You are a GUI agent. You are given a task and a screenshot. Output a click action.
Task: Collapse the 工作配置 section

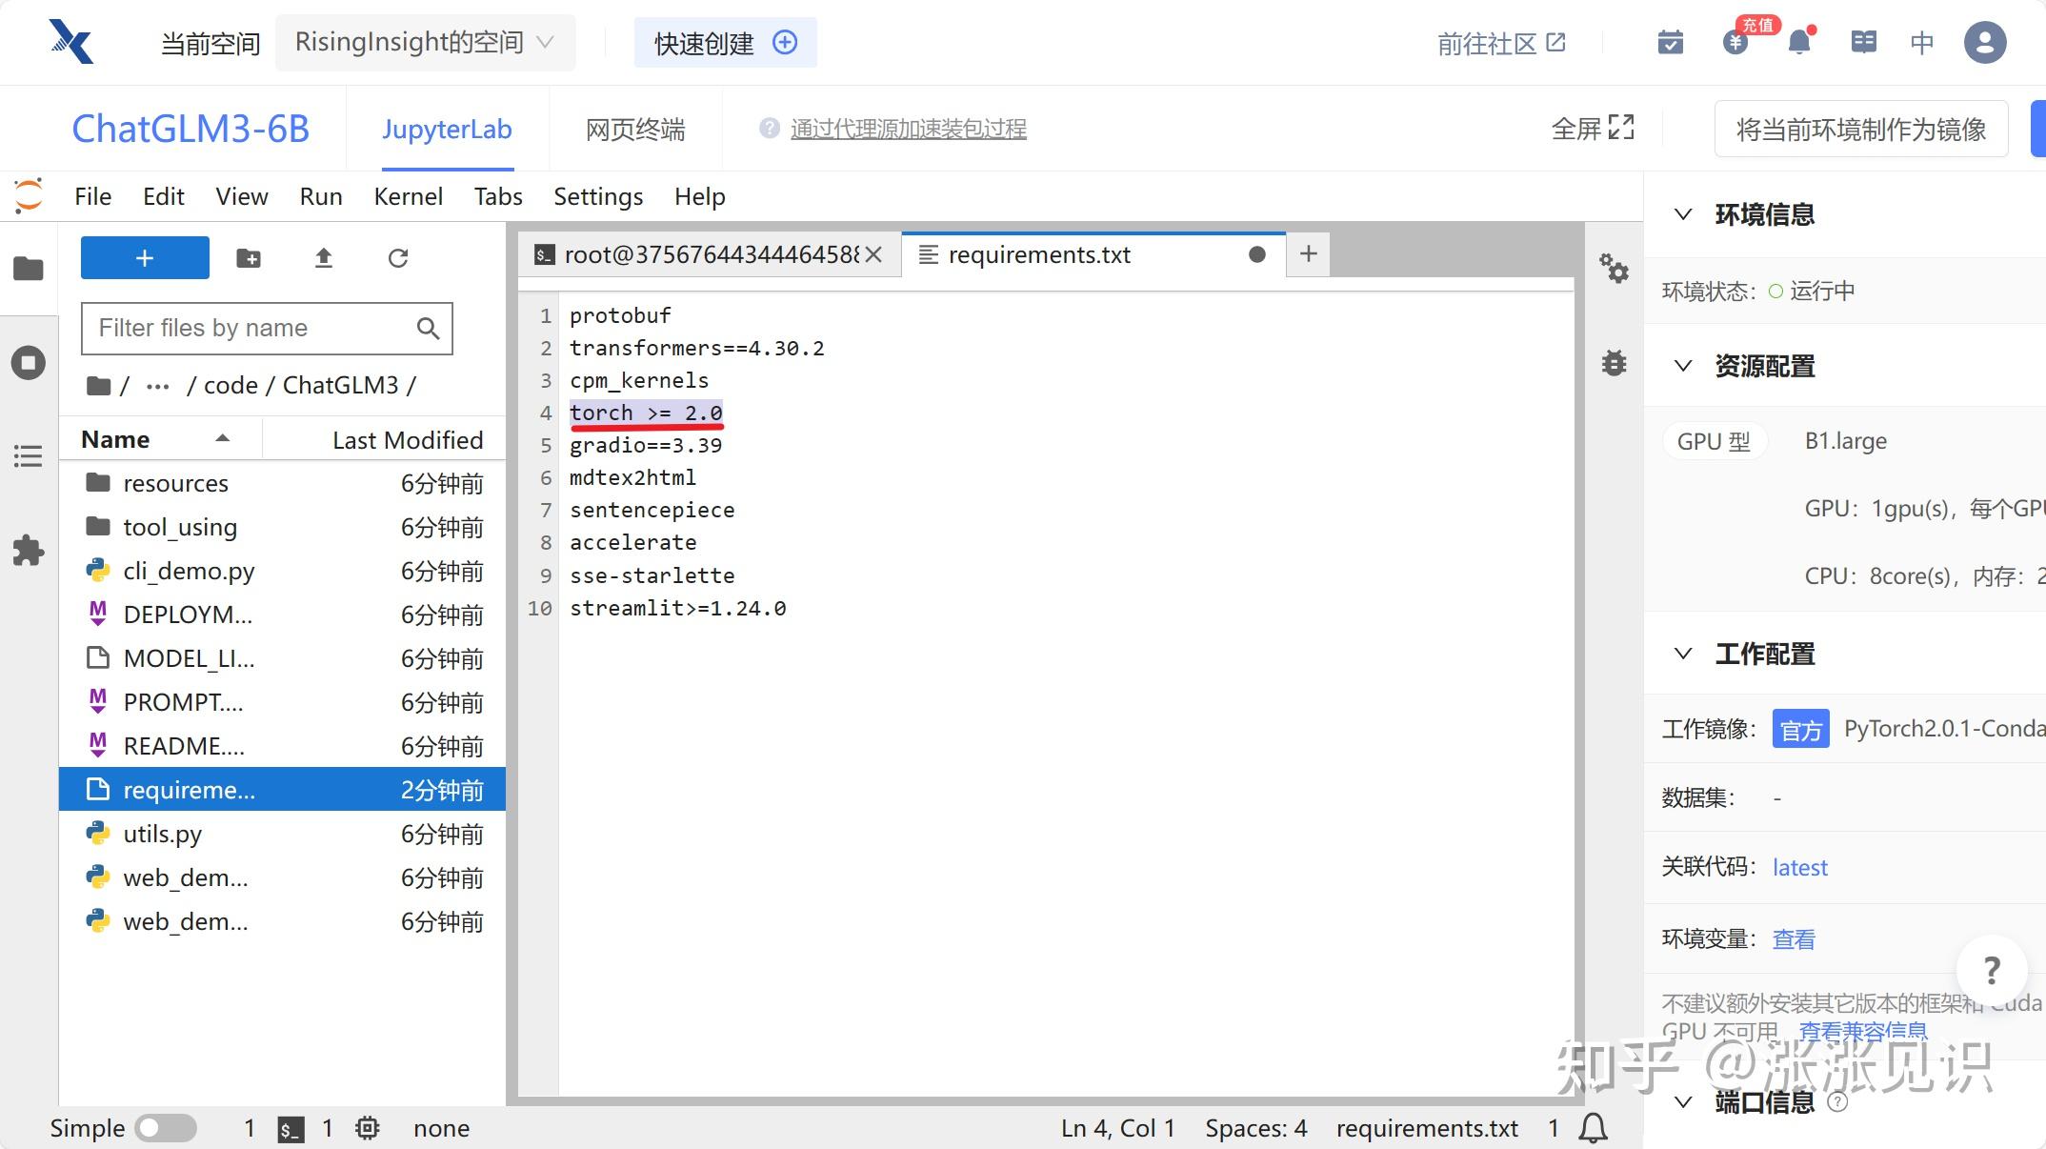point(1683,654)
